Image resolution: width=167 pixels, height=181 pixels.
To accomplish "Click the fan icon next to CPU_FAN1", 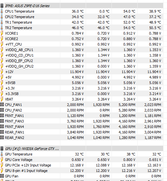I will tap(2, 105).
